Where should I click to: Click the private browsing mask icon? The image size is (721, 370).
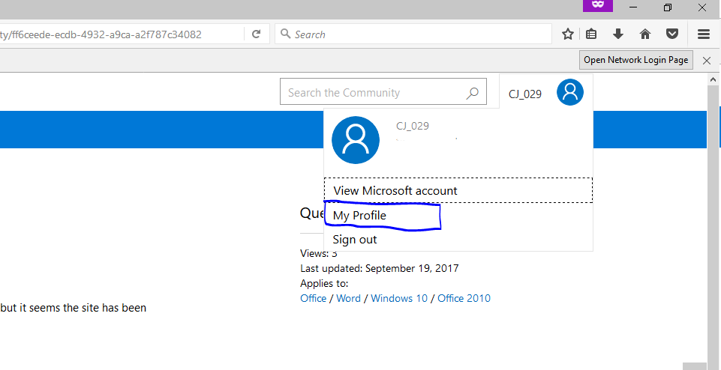tap(598, 5)
